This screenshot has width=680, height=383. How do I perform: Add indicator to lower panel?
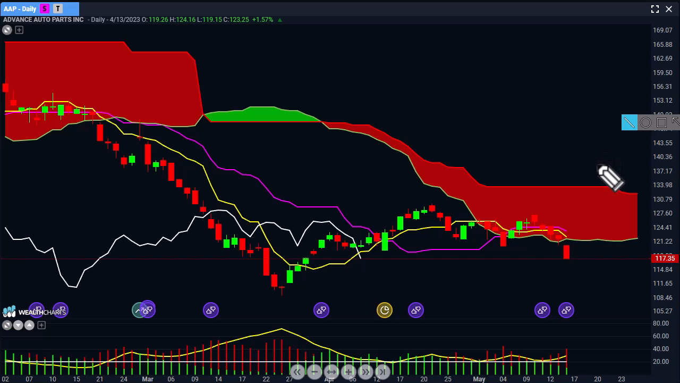click(41, 325)
